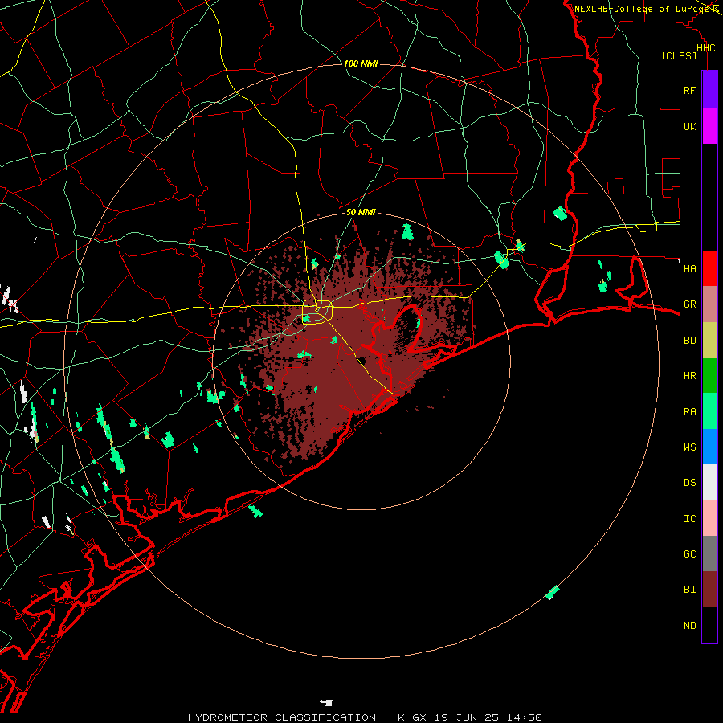Click the red HA legend swatch
Image resolution: width=723 pixels, height=723 pixels.
(x=709, y=268)
